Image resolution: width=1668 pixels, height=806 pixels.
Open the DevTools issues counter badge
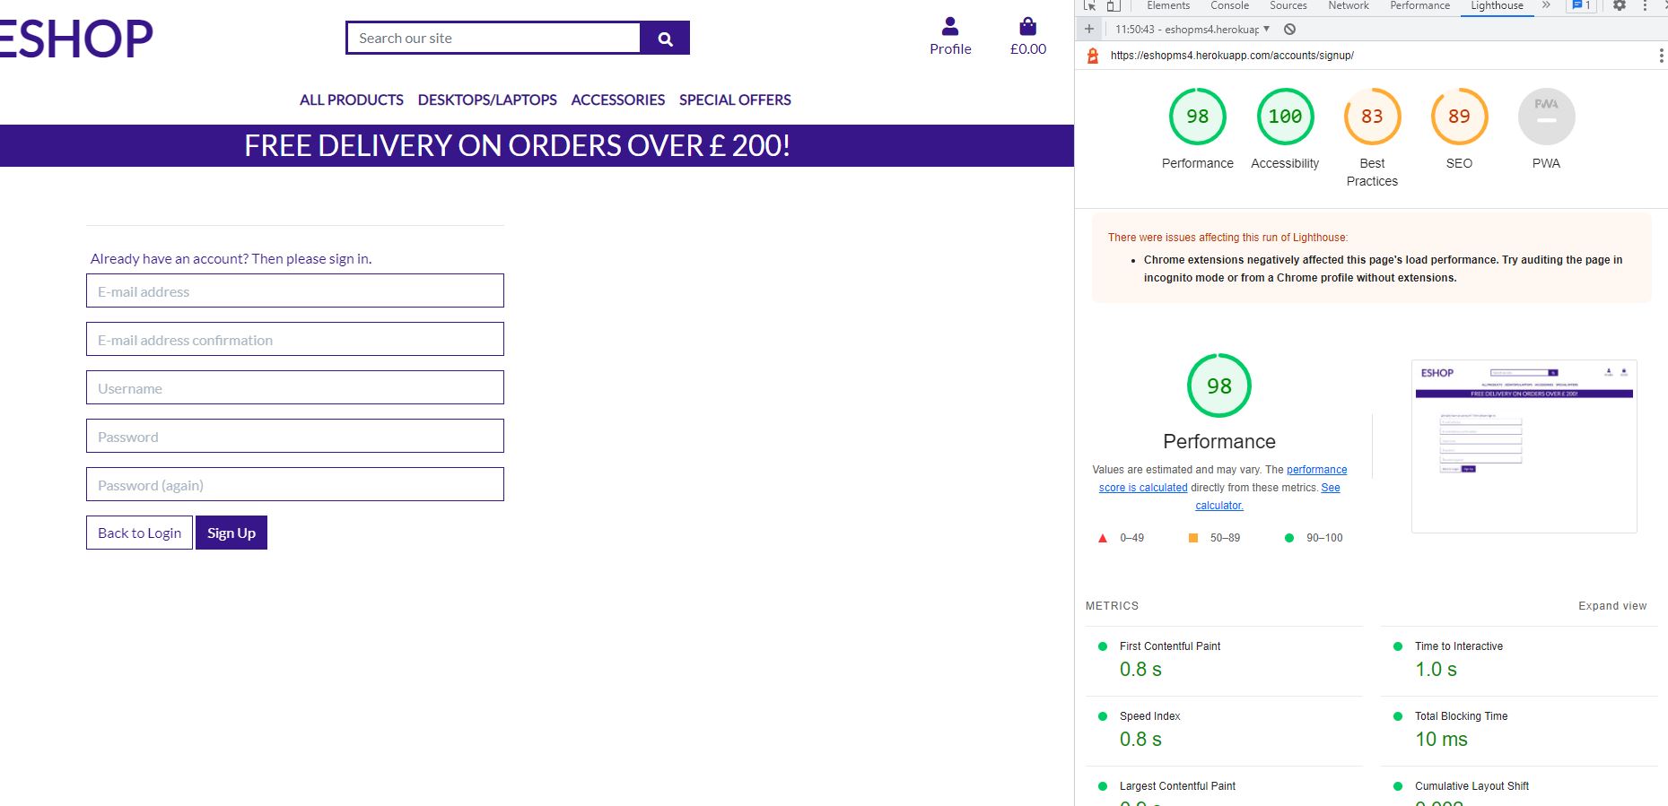1581,5
